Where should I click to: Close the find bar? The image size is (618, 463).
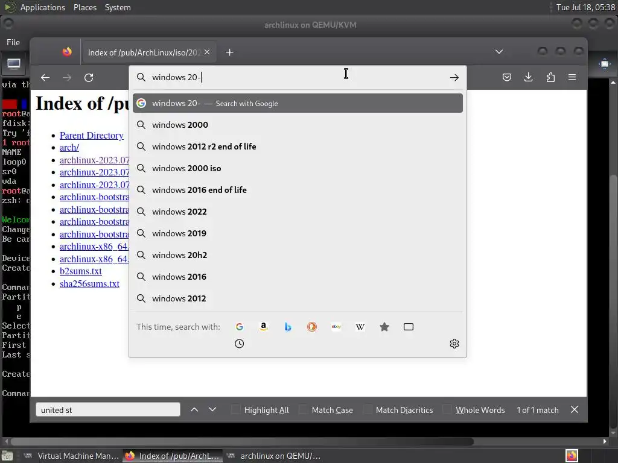(x=575, y=409)
